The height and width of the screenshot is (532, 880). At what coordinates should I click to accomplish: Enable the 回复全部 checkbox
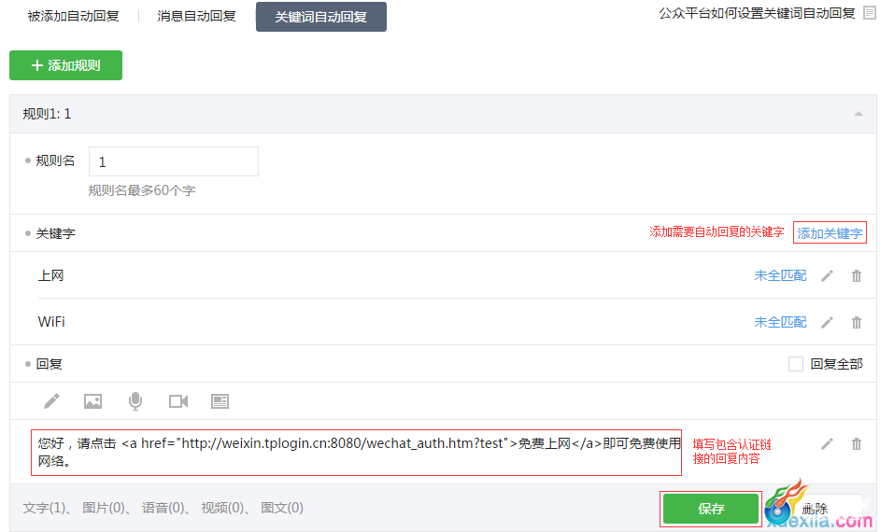pyautogui.click(x=795, y=364)
